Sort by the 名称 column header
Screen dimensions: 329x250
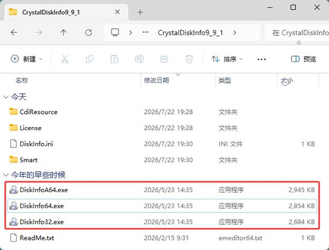(x=22, y=80)
